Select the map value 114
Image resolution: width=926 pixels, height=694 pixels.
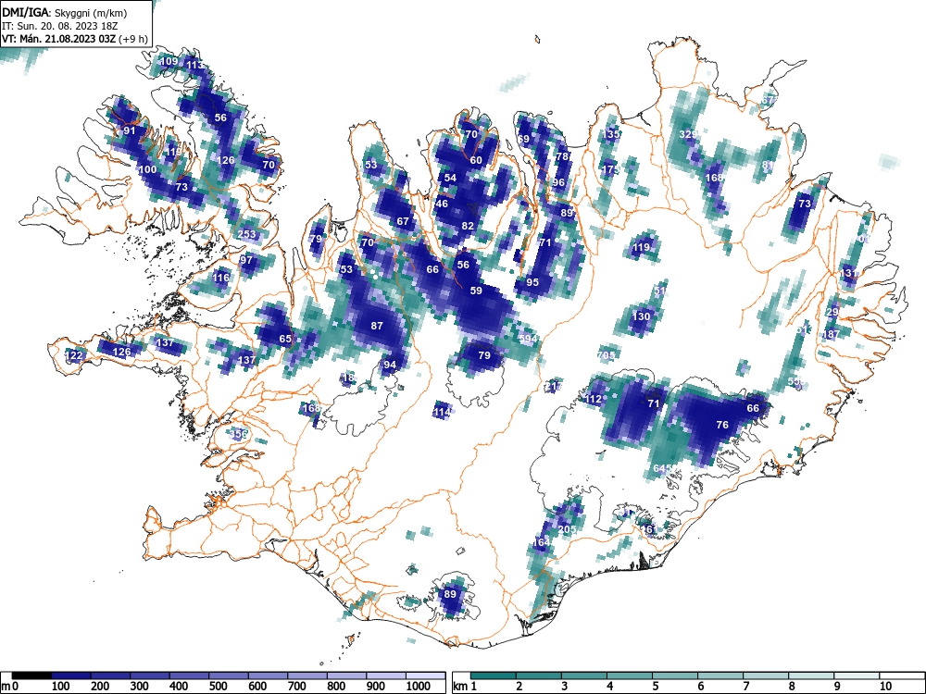tap(443, 412)
